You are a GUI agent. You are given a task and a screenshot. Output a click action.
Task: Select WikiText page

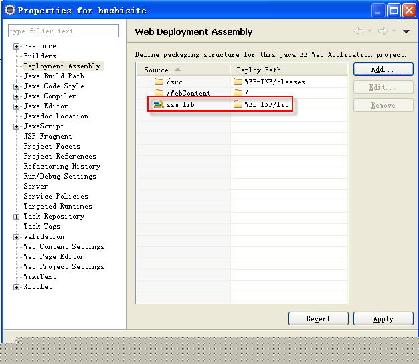pos(39,276)
